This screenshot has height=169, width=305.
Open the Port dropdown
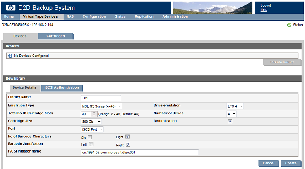pyautogui.click(x=92, y=129)
